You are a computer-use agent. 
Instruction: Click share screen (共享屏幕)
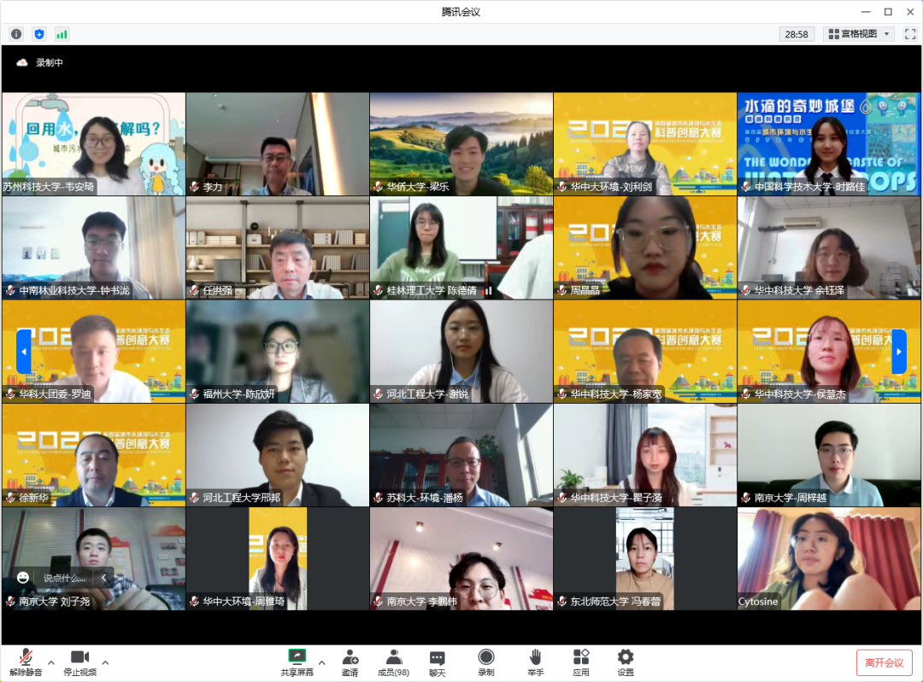pyautogui.click(x=297, y=662)
